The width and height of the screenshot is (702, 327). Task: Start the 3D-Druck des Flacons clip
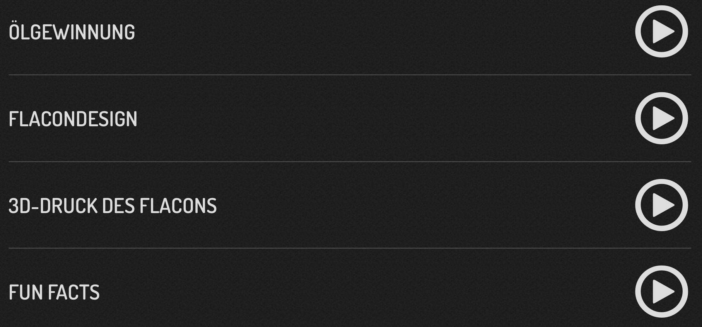661,205
